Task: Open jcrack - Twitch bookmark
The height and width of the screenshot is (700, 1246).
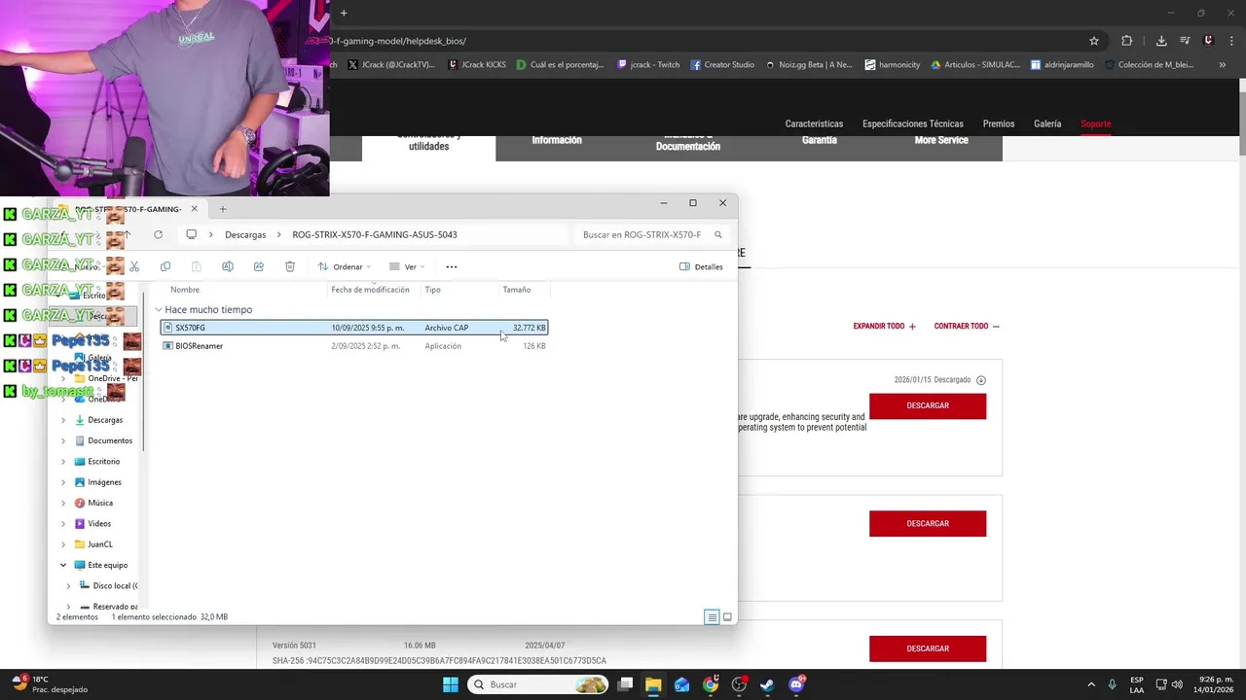Action: coord(648,65)
